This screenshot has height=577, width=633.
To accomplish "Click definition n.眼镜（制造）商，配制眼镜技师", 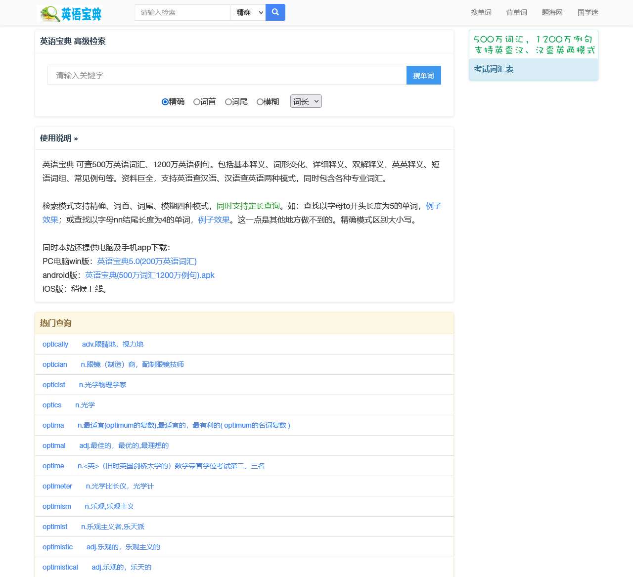I will click(x=133, y=364).
